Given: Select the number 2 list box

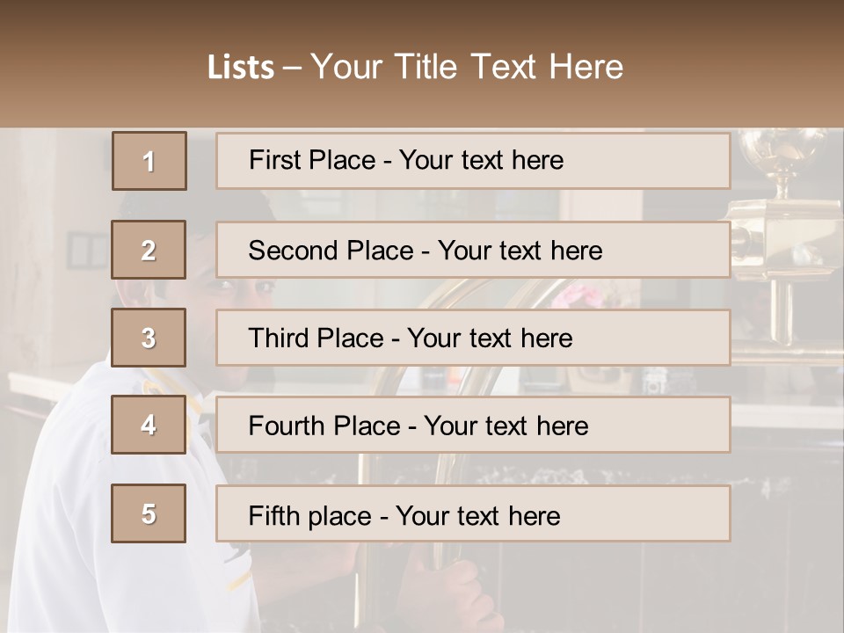Looking at the screenshot, I should [x=149, y=250].
